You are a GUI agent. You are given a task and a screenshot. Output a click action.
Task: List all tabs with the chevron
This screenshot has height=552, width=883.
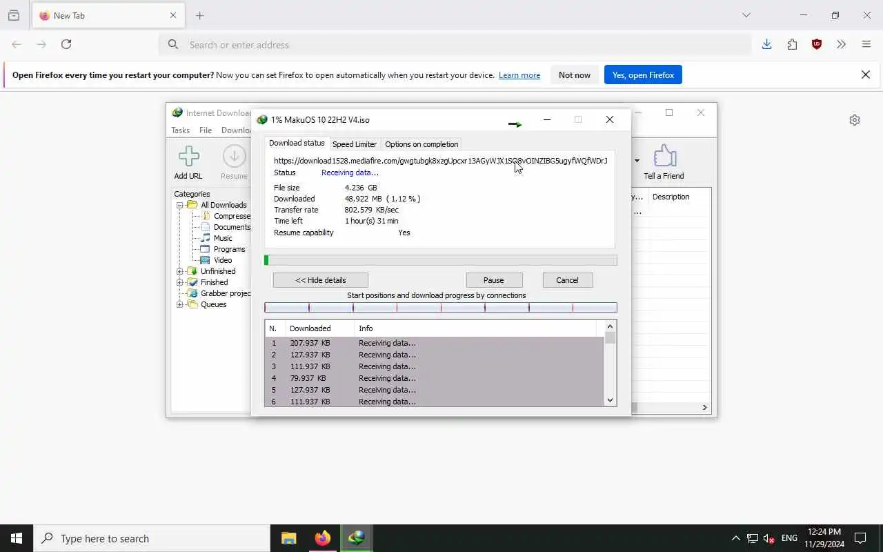[746, 15]
